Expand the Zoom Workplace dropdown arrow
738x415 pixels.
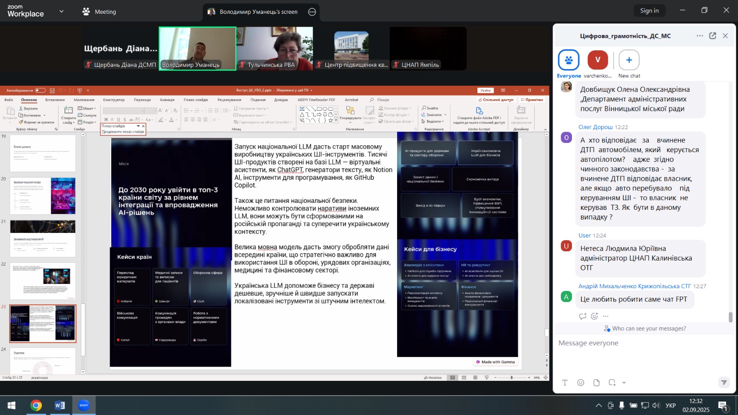(61, 12)
